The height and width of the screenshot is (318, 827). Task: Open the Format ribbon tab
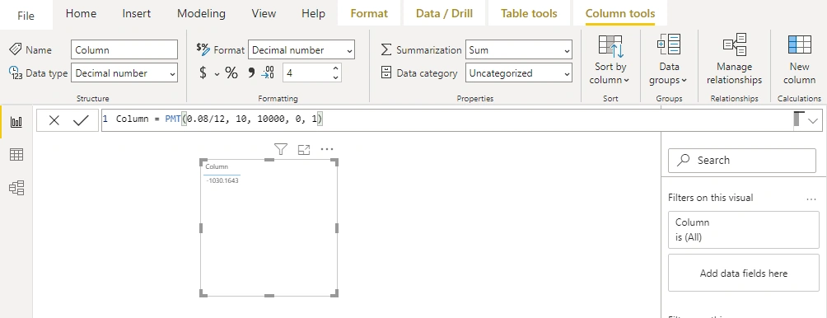(369, 14)
